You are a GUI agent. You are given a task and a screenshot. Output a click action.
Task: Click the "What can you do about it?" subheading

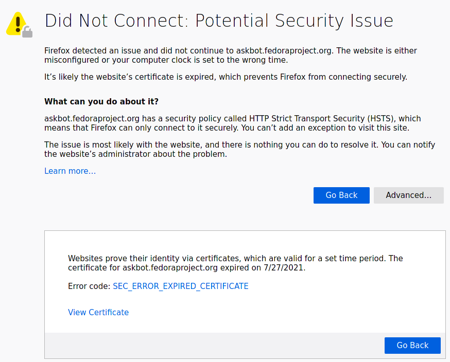tap(101, 101)
